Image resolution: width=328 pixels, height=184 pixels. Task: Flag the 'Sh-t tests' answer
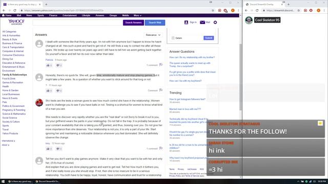161,148
